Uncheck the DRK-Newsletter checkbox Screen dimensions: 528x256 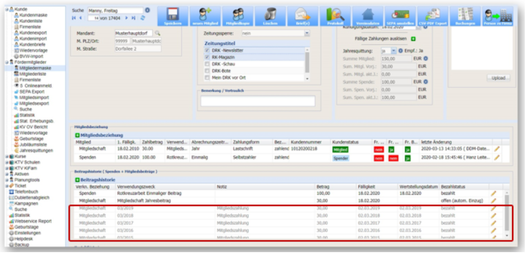click(207, 50)
